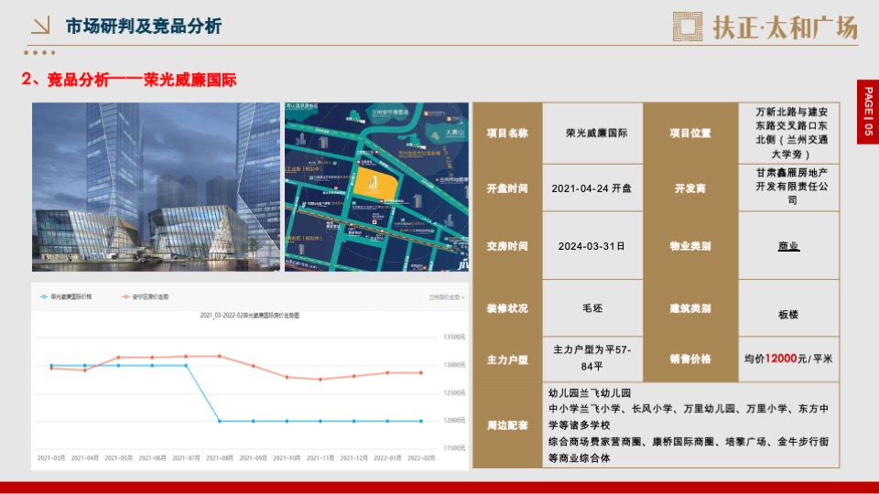Click chart title 2021_03-2022-02荣光威廉国际房价走势图
The height and width of the screenshot is (494, 879).
(x=250, y=316)
